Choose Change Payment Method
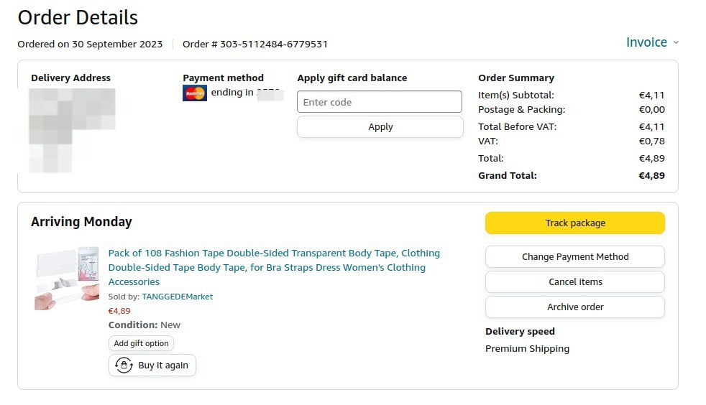The height and width of the screenshot is (405, 706). click(x=574, y=257)
